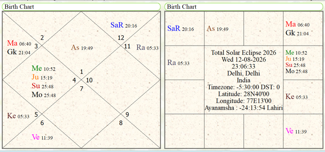
Task: Click the Total Solar Eclipse 2026 title
Action: [243, 52]
